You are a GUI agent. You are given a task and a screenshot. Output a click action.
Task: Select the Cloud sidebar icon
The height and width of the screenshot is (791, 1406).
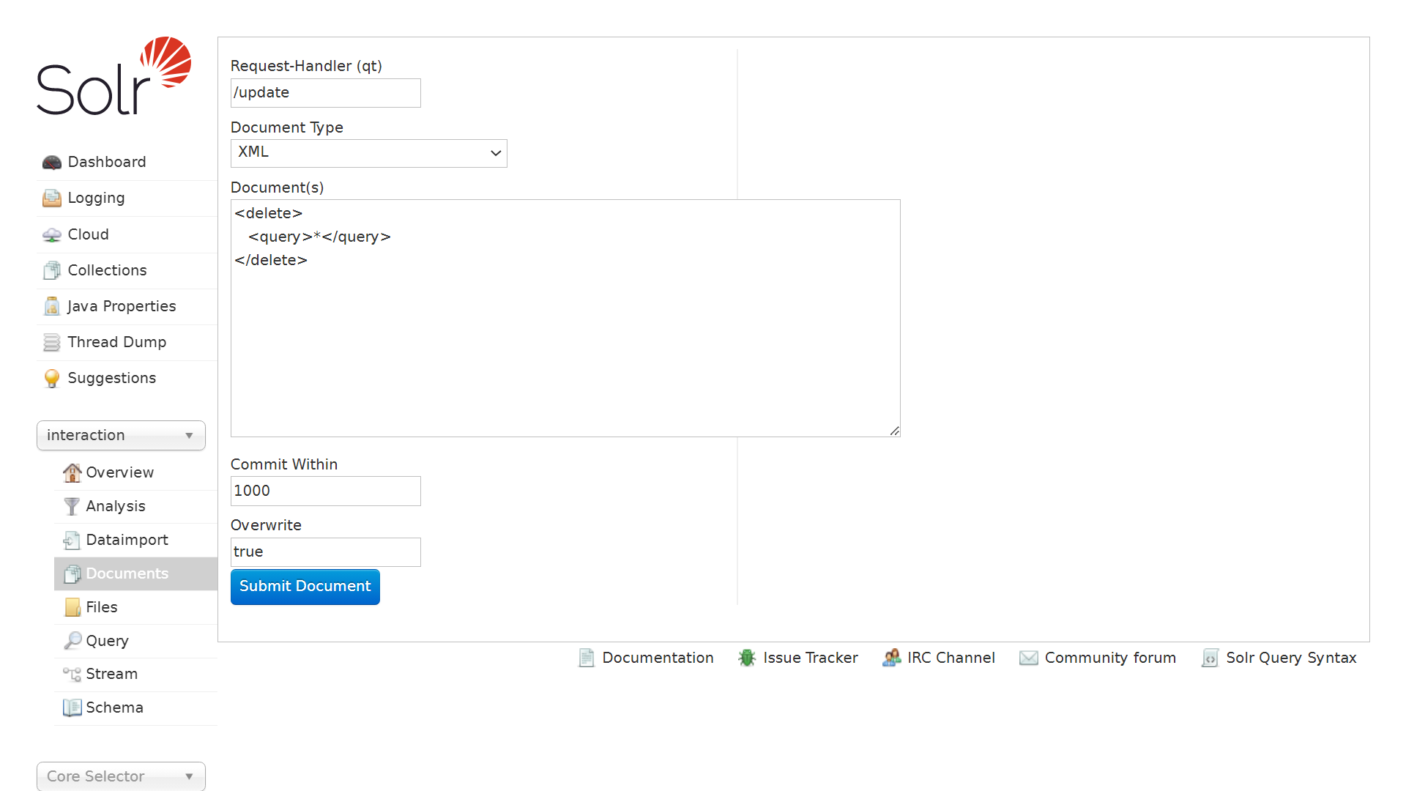coord(51,234)
